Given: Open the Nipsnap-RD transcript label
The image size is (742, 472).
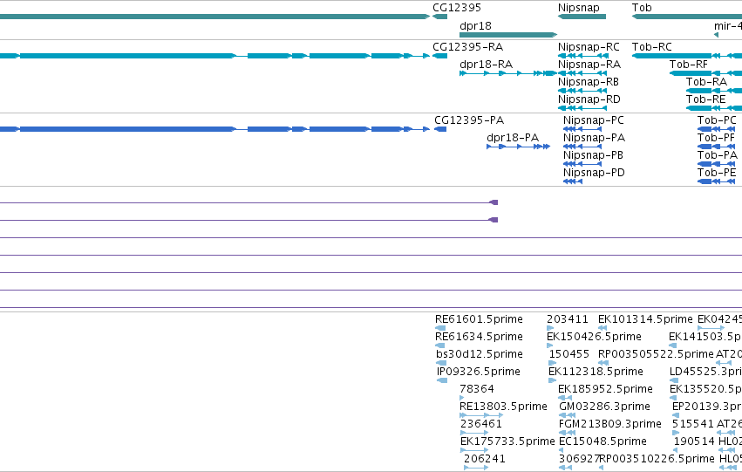Looking at the screenshot, I should 589,99.
